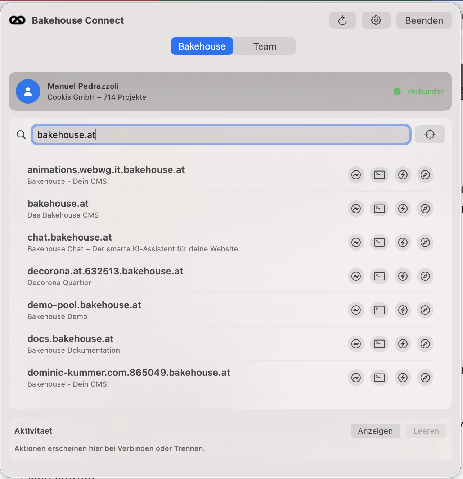
Task: Switch to the Team tab
Action: pyautogui.click(x=265, y=46)
